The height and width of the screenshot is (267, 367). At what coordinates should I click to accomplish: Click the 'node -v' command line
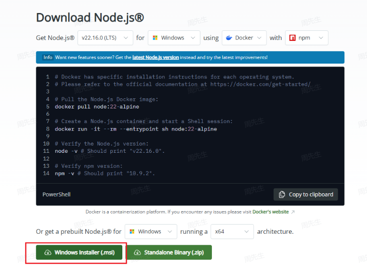coord(110,151)
